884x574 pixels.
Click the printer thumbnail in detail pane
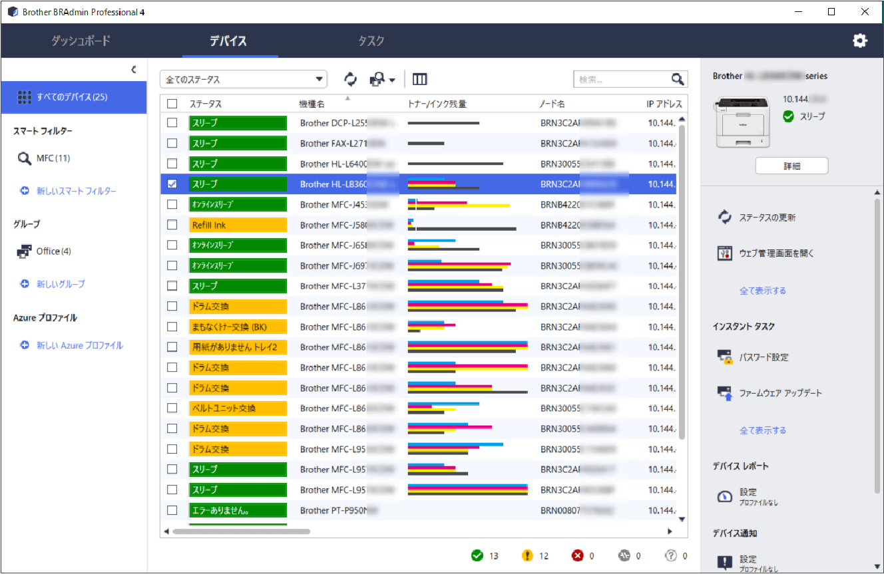pyautogui.click(x=742, y=122)
